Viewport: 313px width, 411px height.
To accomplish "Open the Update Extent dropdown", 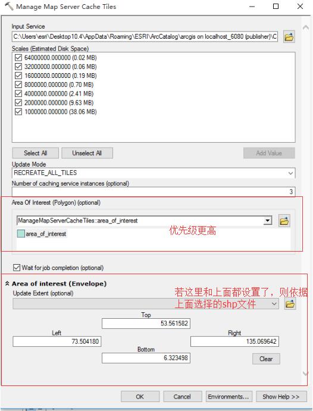I will click(274, 304).
